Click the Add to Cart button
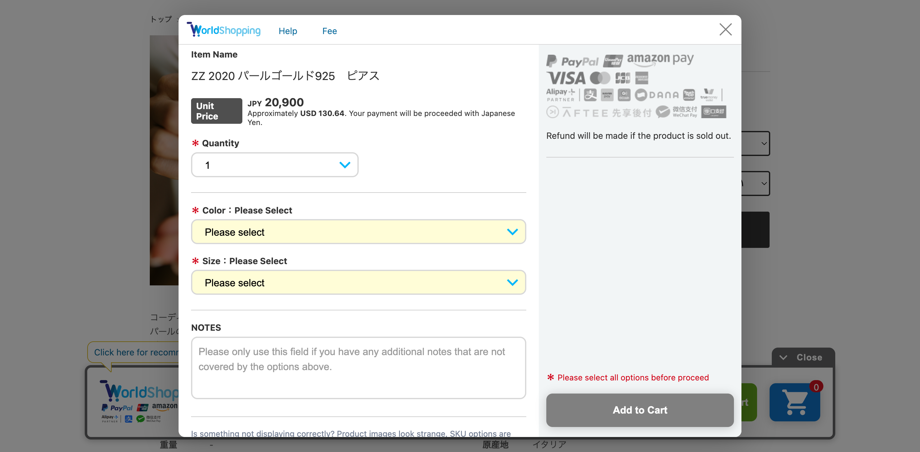This screenshot has width=920, height=452. 639,410
